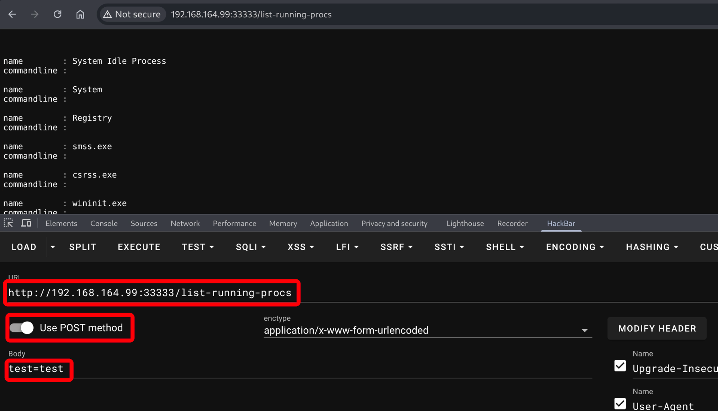Click the EXECUTE button
This screenshot has width=718, height=411.
139,247
